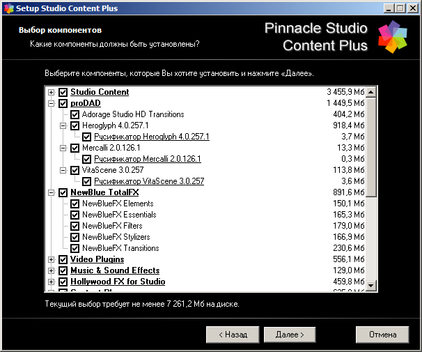
Task: Uncheck the Video Plugins checkbox
Action: pyautogui.click(x=63, y=259)
